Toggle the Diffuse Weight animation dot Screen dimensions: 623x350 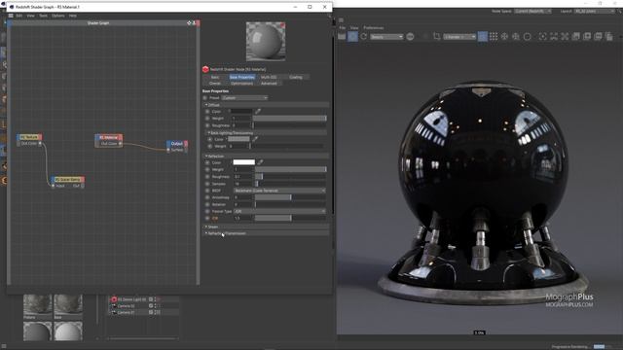click(x=207, y=119)
